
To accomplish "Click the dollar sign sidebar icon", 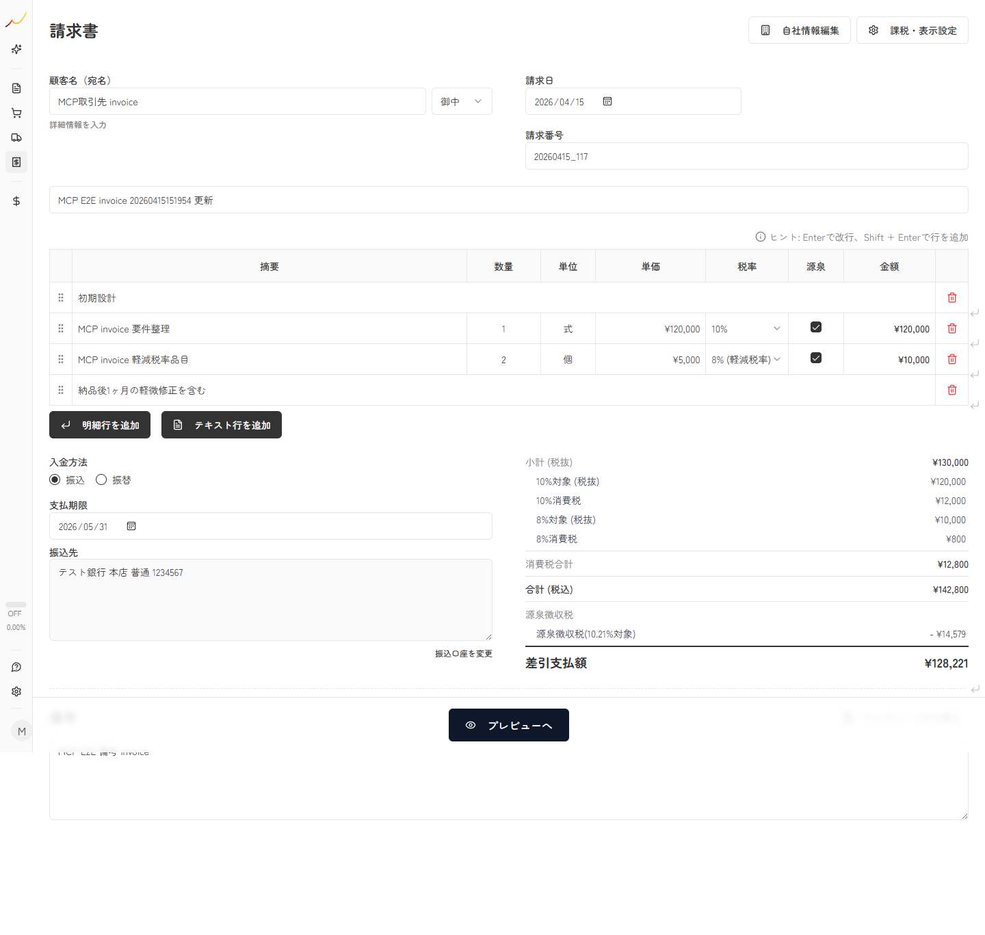I will coord(16,201).
